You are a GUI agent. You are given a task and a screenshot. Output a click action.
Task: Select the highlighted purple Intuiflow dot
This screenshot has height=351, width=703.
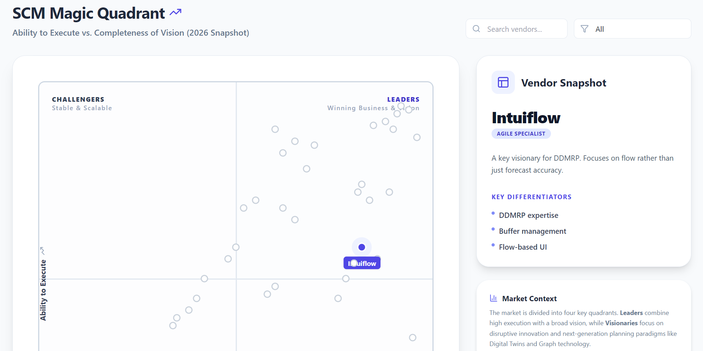(361, 247)
